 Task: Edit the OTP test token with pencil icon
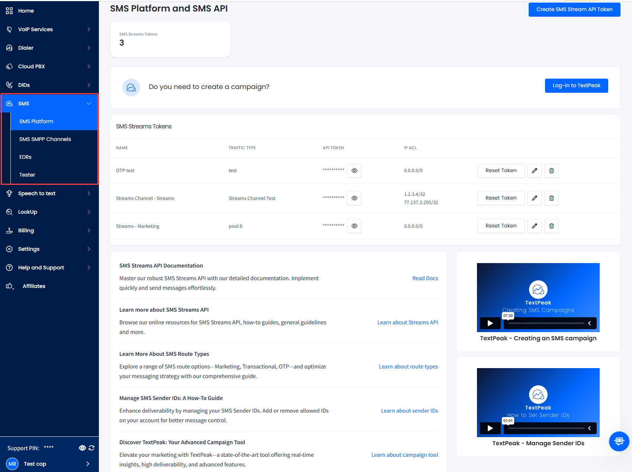[534, 171]
